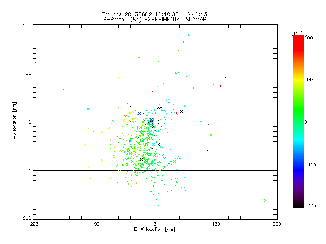This screenshot has width=326, height=244.
Task: Click the color bar's "-100" label
Action: coord(310,165)
